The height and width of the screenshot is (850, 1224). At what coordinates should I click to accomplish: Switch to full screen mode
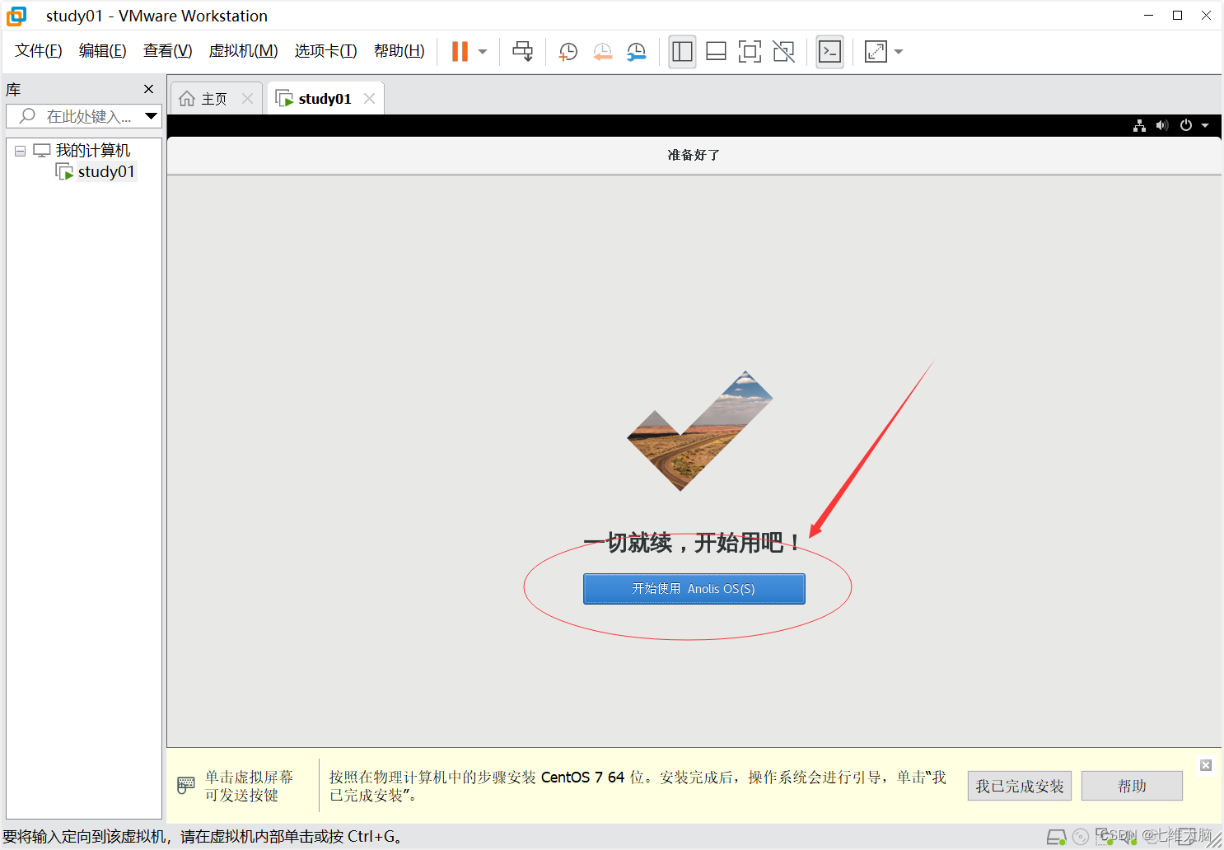tap(750, 52)
